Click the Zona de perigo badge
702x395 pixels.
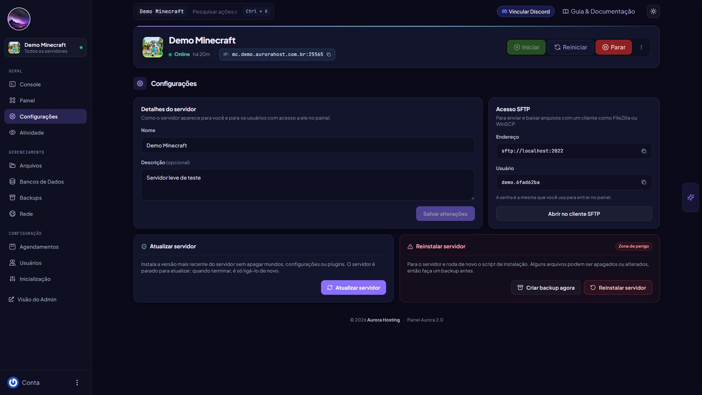point(633,246)
